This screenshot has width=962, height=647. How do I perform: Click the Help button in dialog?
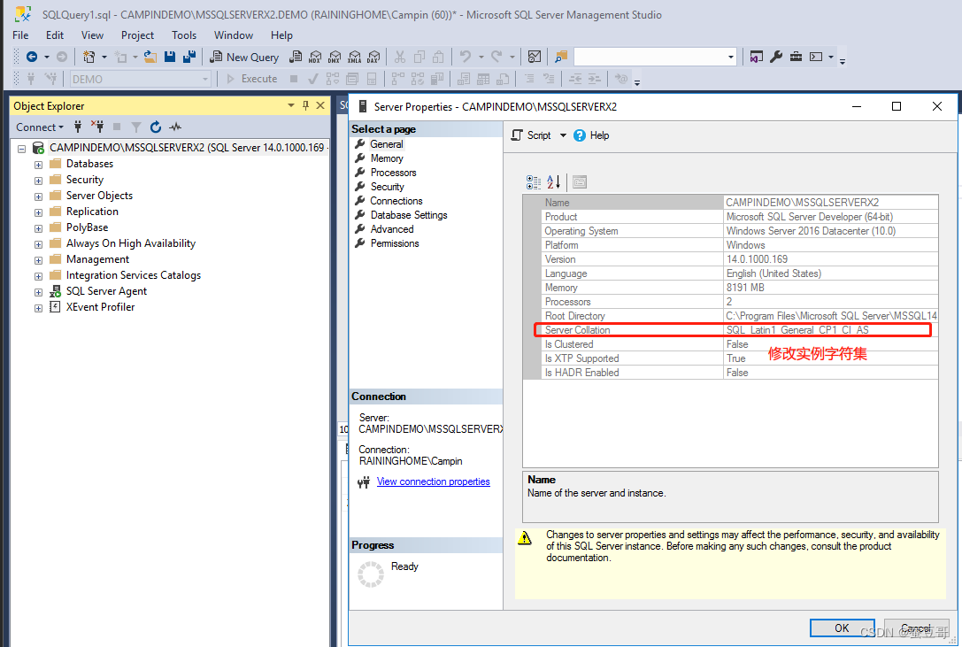(591, 135)
